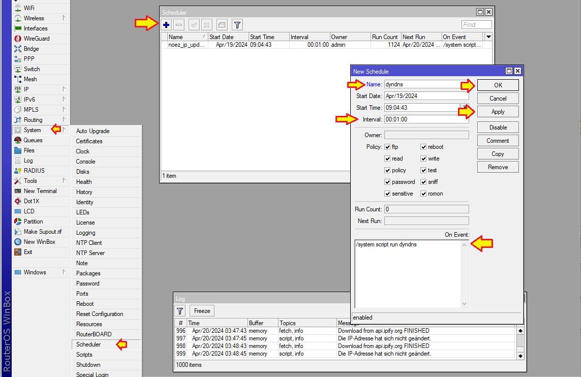This screenshot has width=581, height=377.
Task: Click the comment icon in Scheduler toolbar
Action: coord(222,24)
